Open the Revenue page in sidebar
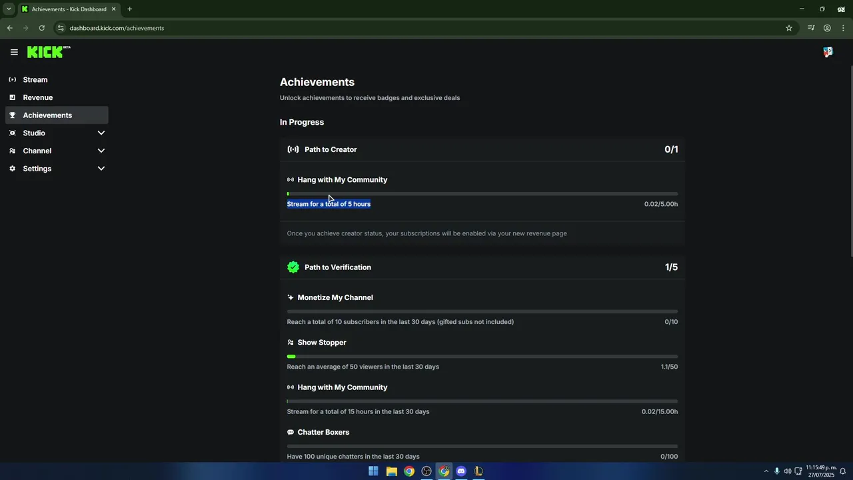This screenshot has width=853, height=480. (x=57, y=97)
